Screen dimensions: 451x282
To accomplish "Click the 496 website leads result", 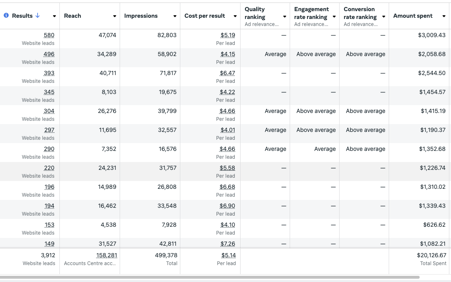I will (49, 54).
